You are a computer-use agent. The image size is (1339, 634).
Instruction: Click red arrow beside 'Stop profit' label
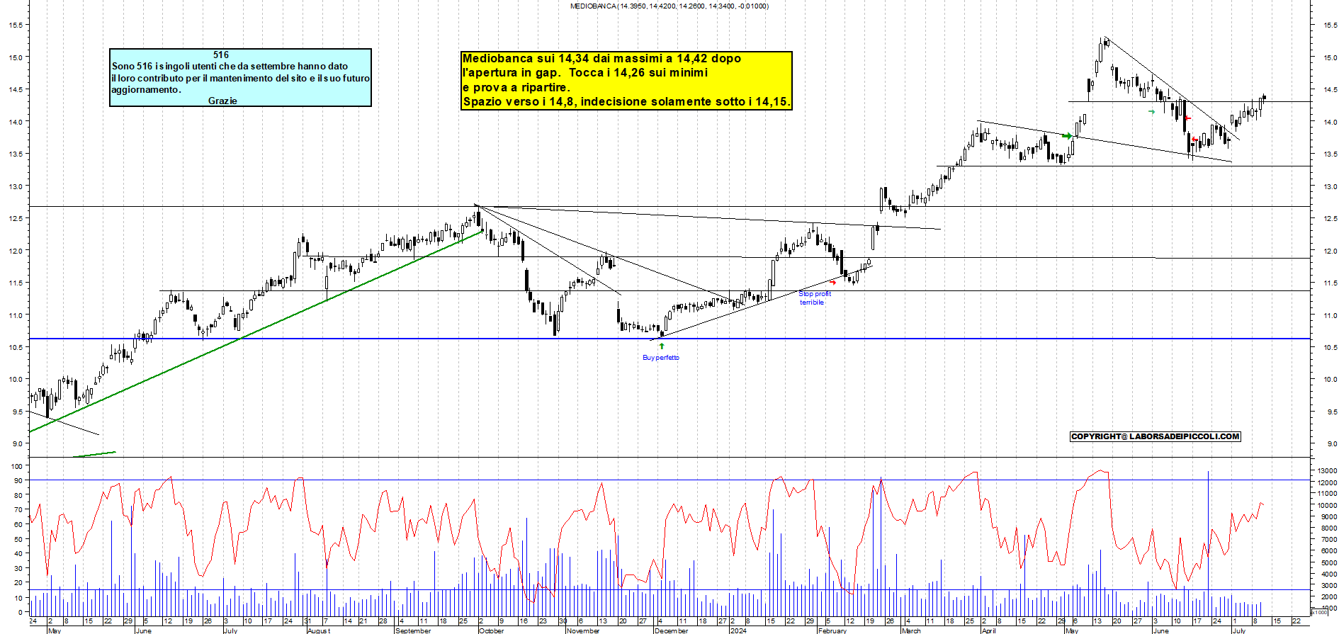[x=833, y=283]
